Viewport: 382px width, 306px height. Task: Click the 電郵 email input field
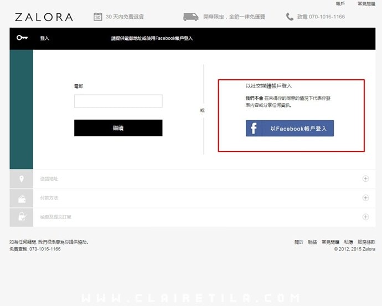pyautogui.click(x=118, y=101)
